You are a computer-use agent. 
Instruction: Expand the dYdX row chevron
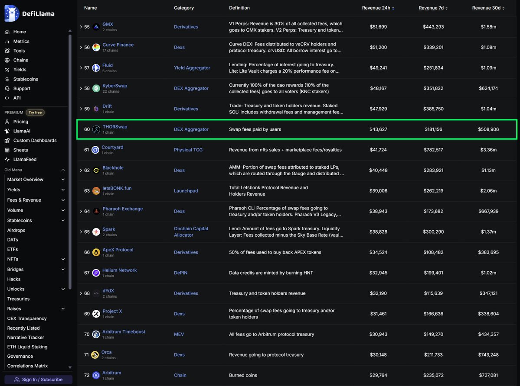[81, 293]
